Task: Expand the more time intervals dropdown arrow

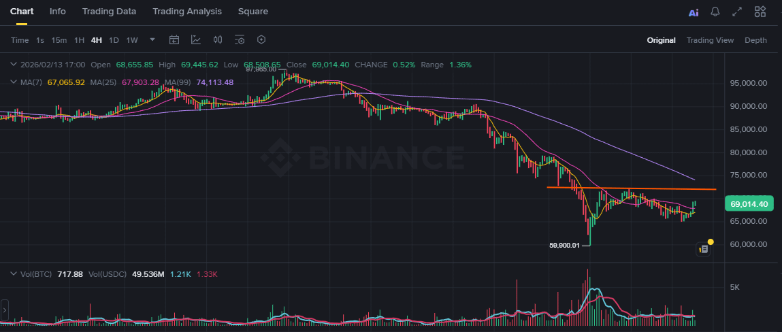Action: click(x=152, y=39)
